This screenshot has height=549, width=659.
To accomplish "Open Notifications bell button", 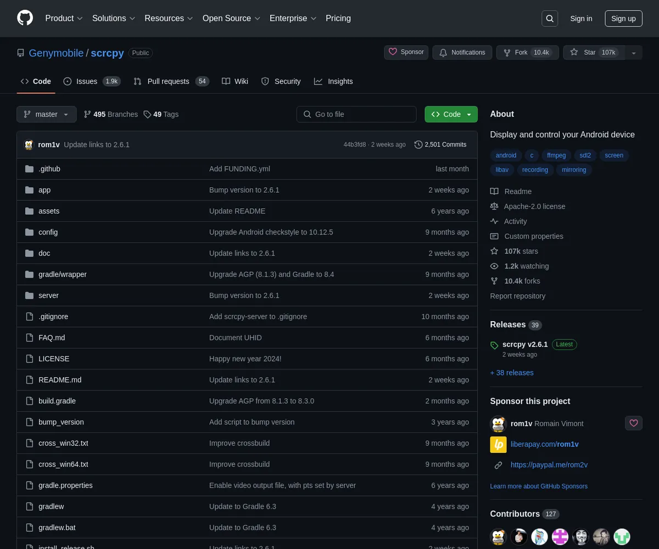I will (x=462, y=53).
